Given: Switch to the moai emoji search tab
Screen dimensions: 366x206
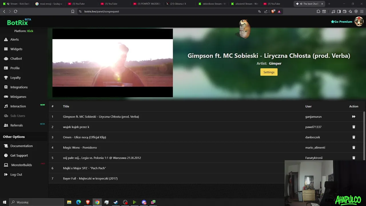Looking at the screenshot, I should pos(49,4).
